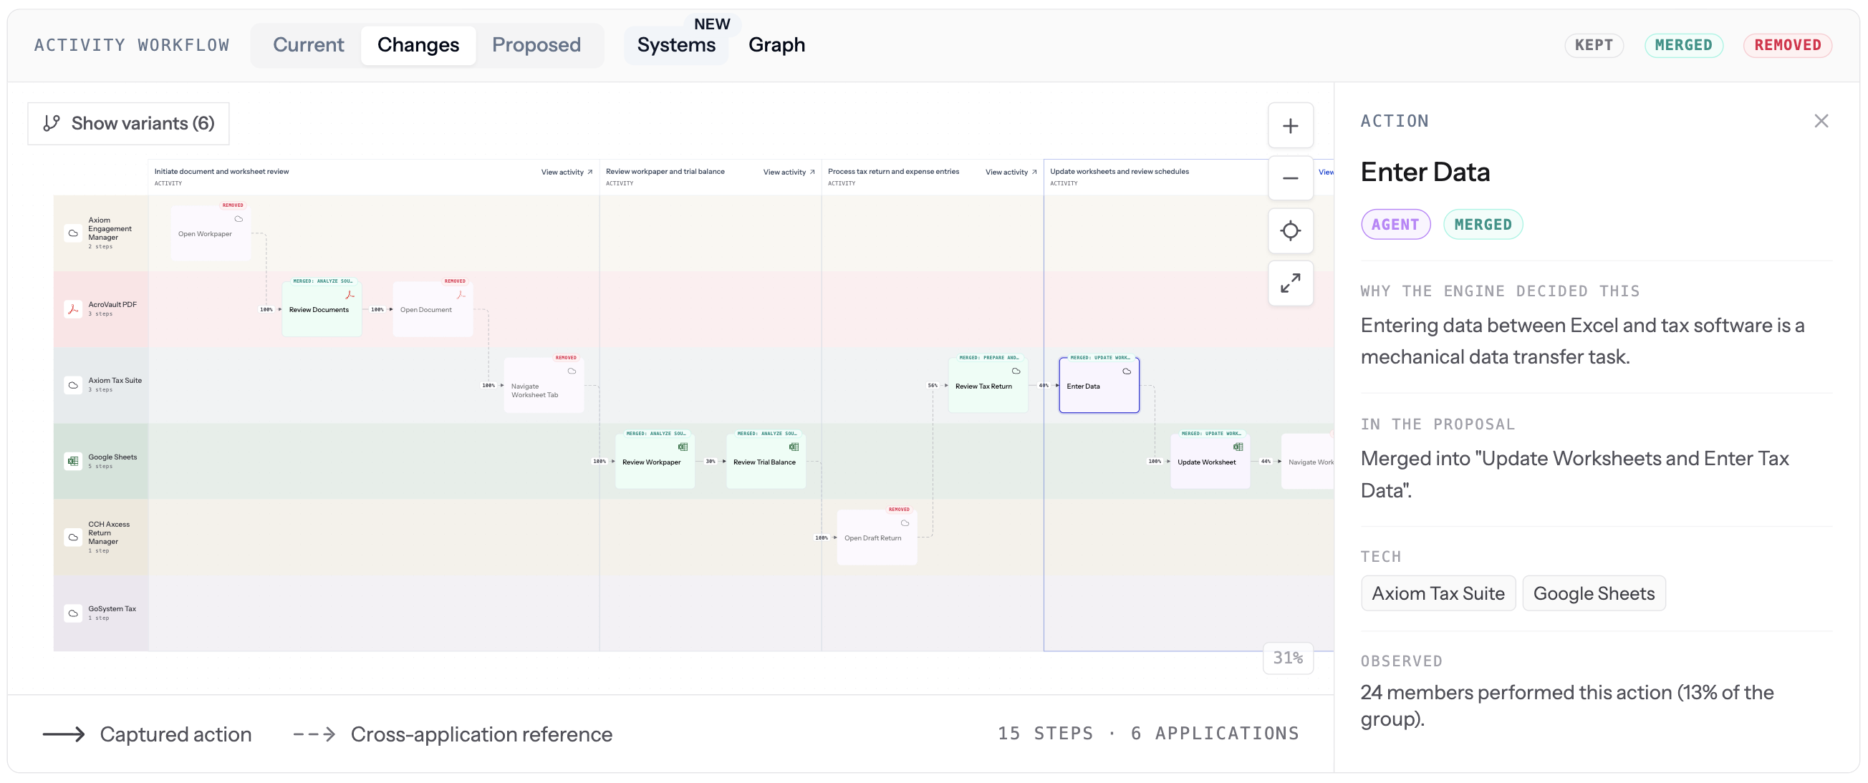Toggle the MERGED legend filter in header
Screen dimensions: 1868x783
(x=1683, y=45)
